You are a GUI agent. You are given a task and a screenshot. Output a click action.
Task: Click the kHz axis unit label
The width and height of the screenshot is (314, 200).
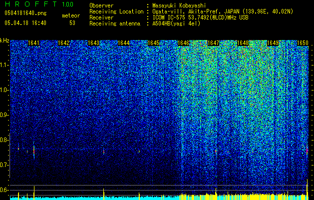pyautogui.click(x=4, y=40)
